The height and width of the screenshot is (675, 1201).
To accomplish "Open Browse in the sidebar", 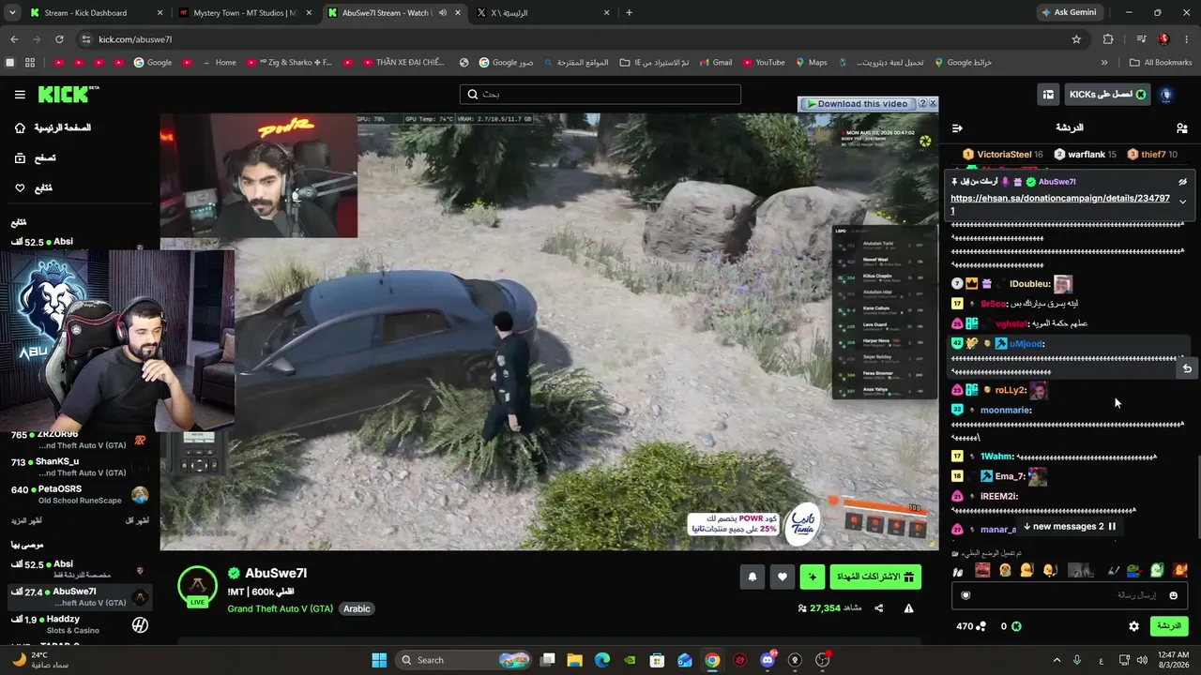I will coord(35,158).
